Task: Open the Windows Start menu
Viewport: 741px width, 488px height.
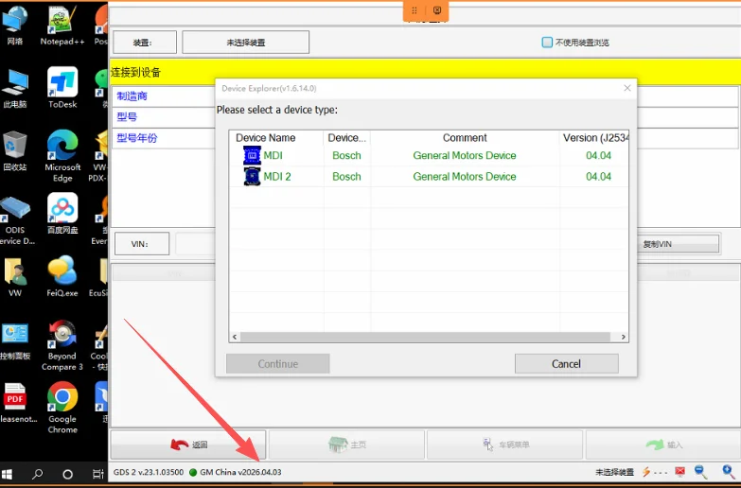Action: pyautogui.click(x=7, y=475)
